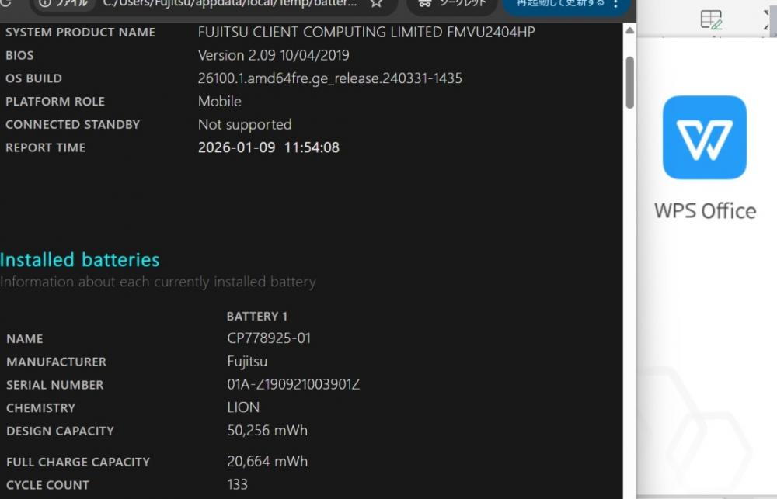Click the browser restart-to-update button
The image size is (777, 499).
click(560, 4)
